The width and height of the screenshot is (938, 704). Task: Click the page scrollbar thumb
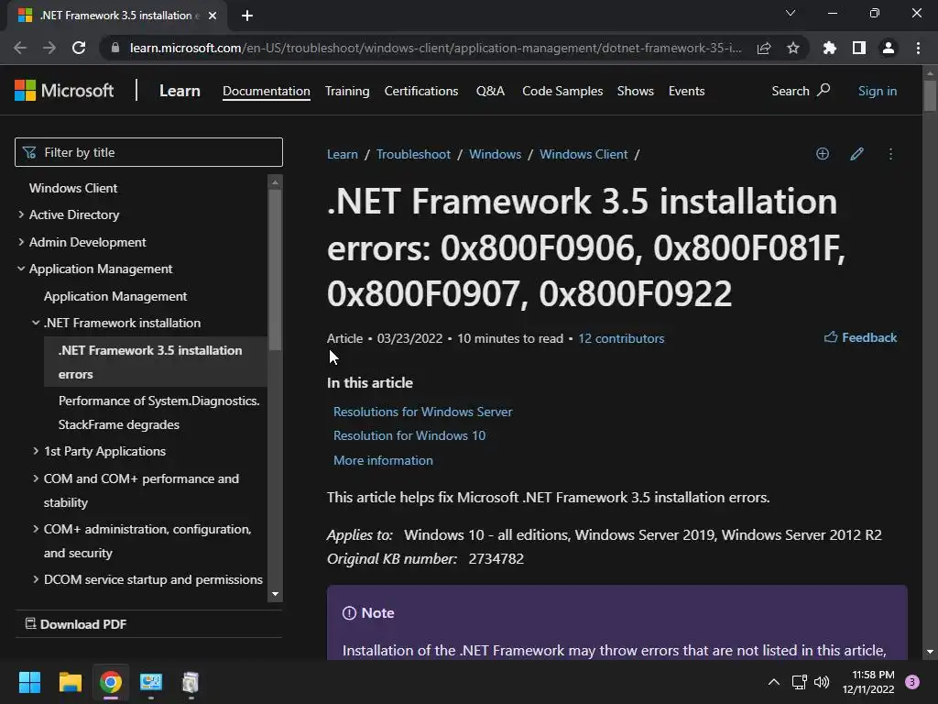point(930,95)
